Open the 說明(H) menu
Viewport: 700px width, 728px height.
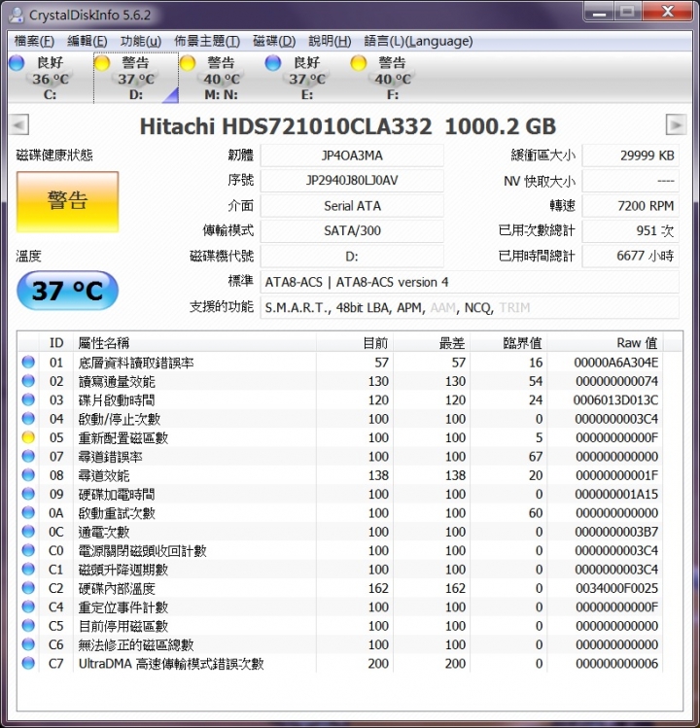click(330, 42)
